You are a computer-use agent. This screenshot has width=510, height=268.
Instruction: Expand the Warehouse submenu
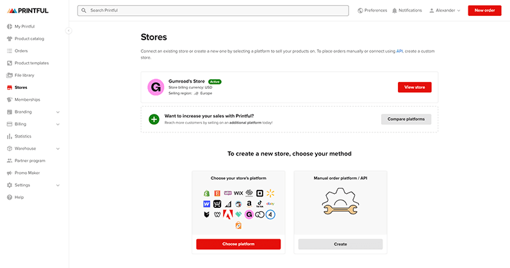(58, 148)
